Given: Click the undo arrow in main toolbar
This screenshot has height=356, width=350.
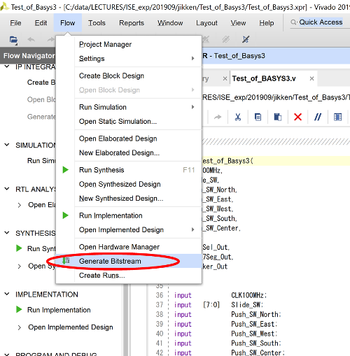Looking at the screenshot, I should pos(31,40).
